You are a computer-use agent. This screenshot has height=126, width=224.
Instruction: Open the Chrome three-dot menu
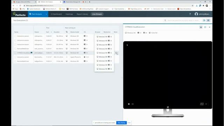point(210,6)
